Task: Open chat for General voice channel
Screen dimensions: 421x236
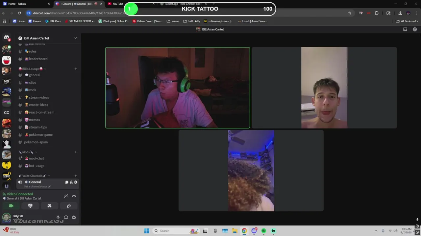Action: 67,182
